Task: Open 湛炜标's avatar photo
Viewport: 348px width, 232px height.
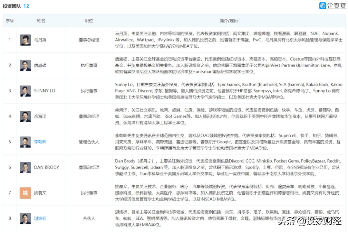Action: point(25,218)
